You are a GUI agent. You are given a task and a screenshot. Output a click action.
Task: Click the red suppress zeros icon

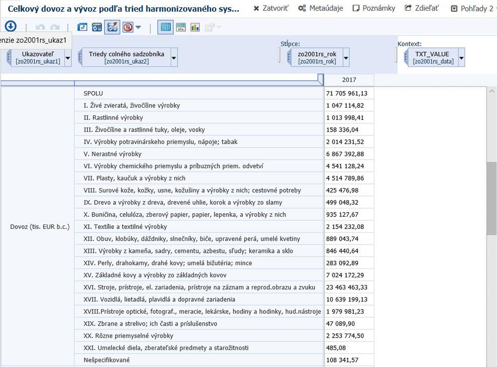click(x=128, y=27)
